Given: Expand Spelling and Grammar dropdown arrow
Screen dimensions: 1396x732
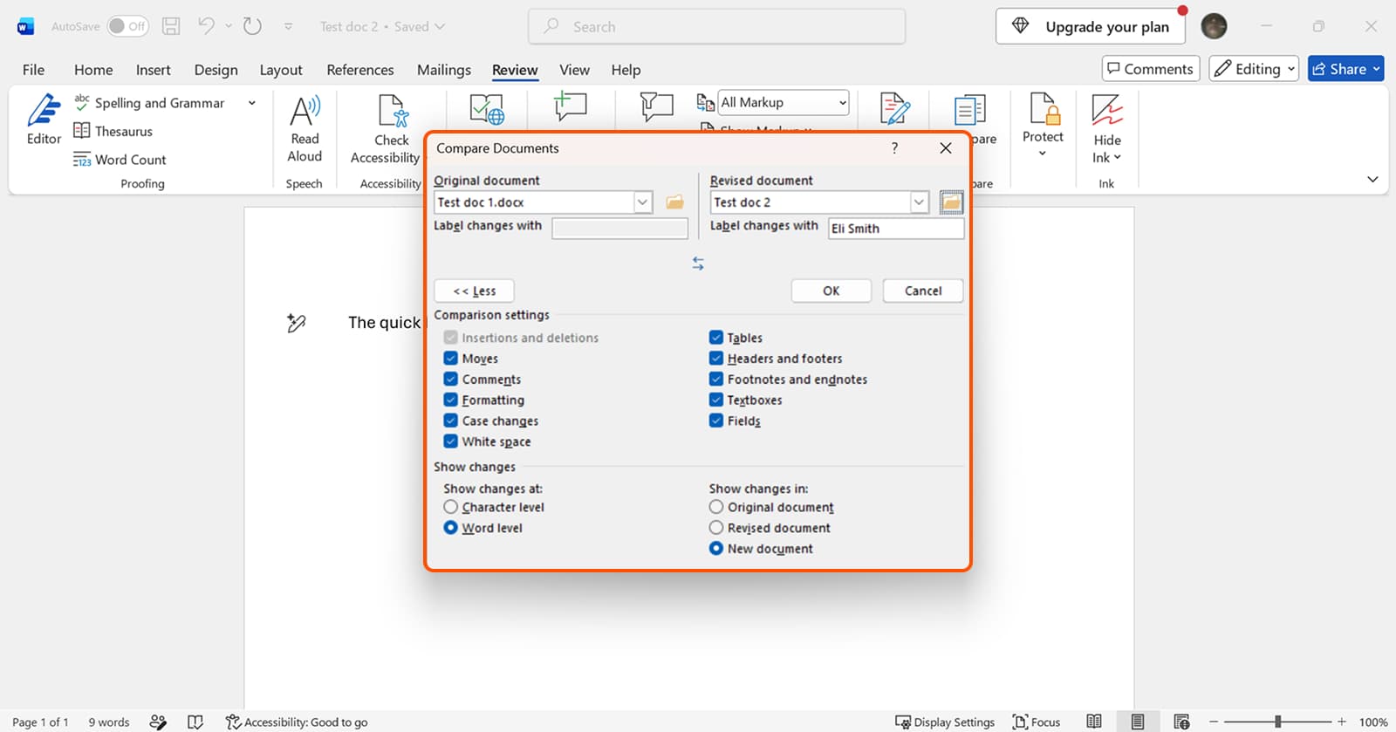Looking at the screenshot, I should pyautogui.click(x=251, y=103).
